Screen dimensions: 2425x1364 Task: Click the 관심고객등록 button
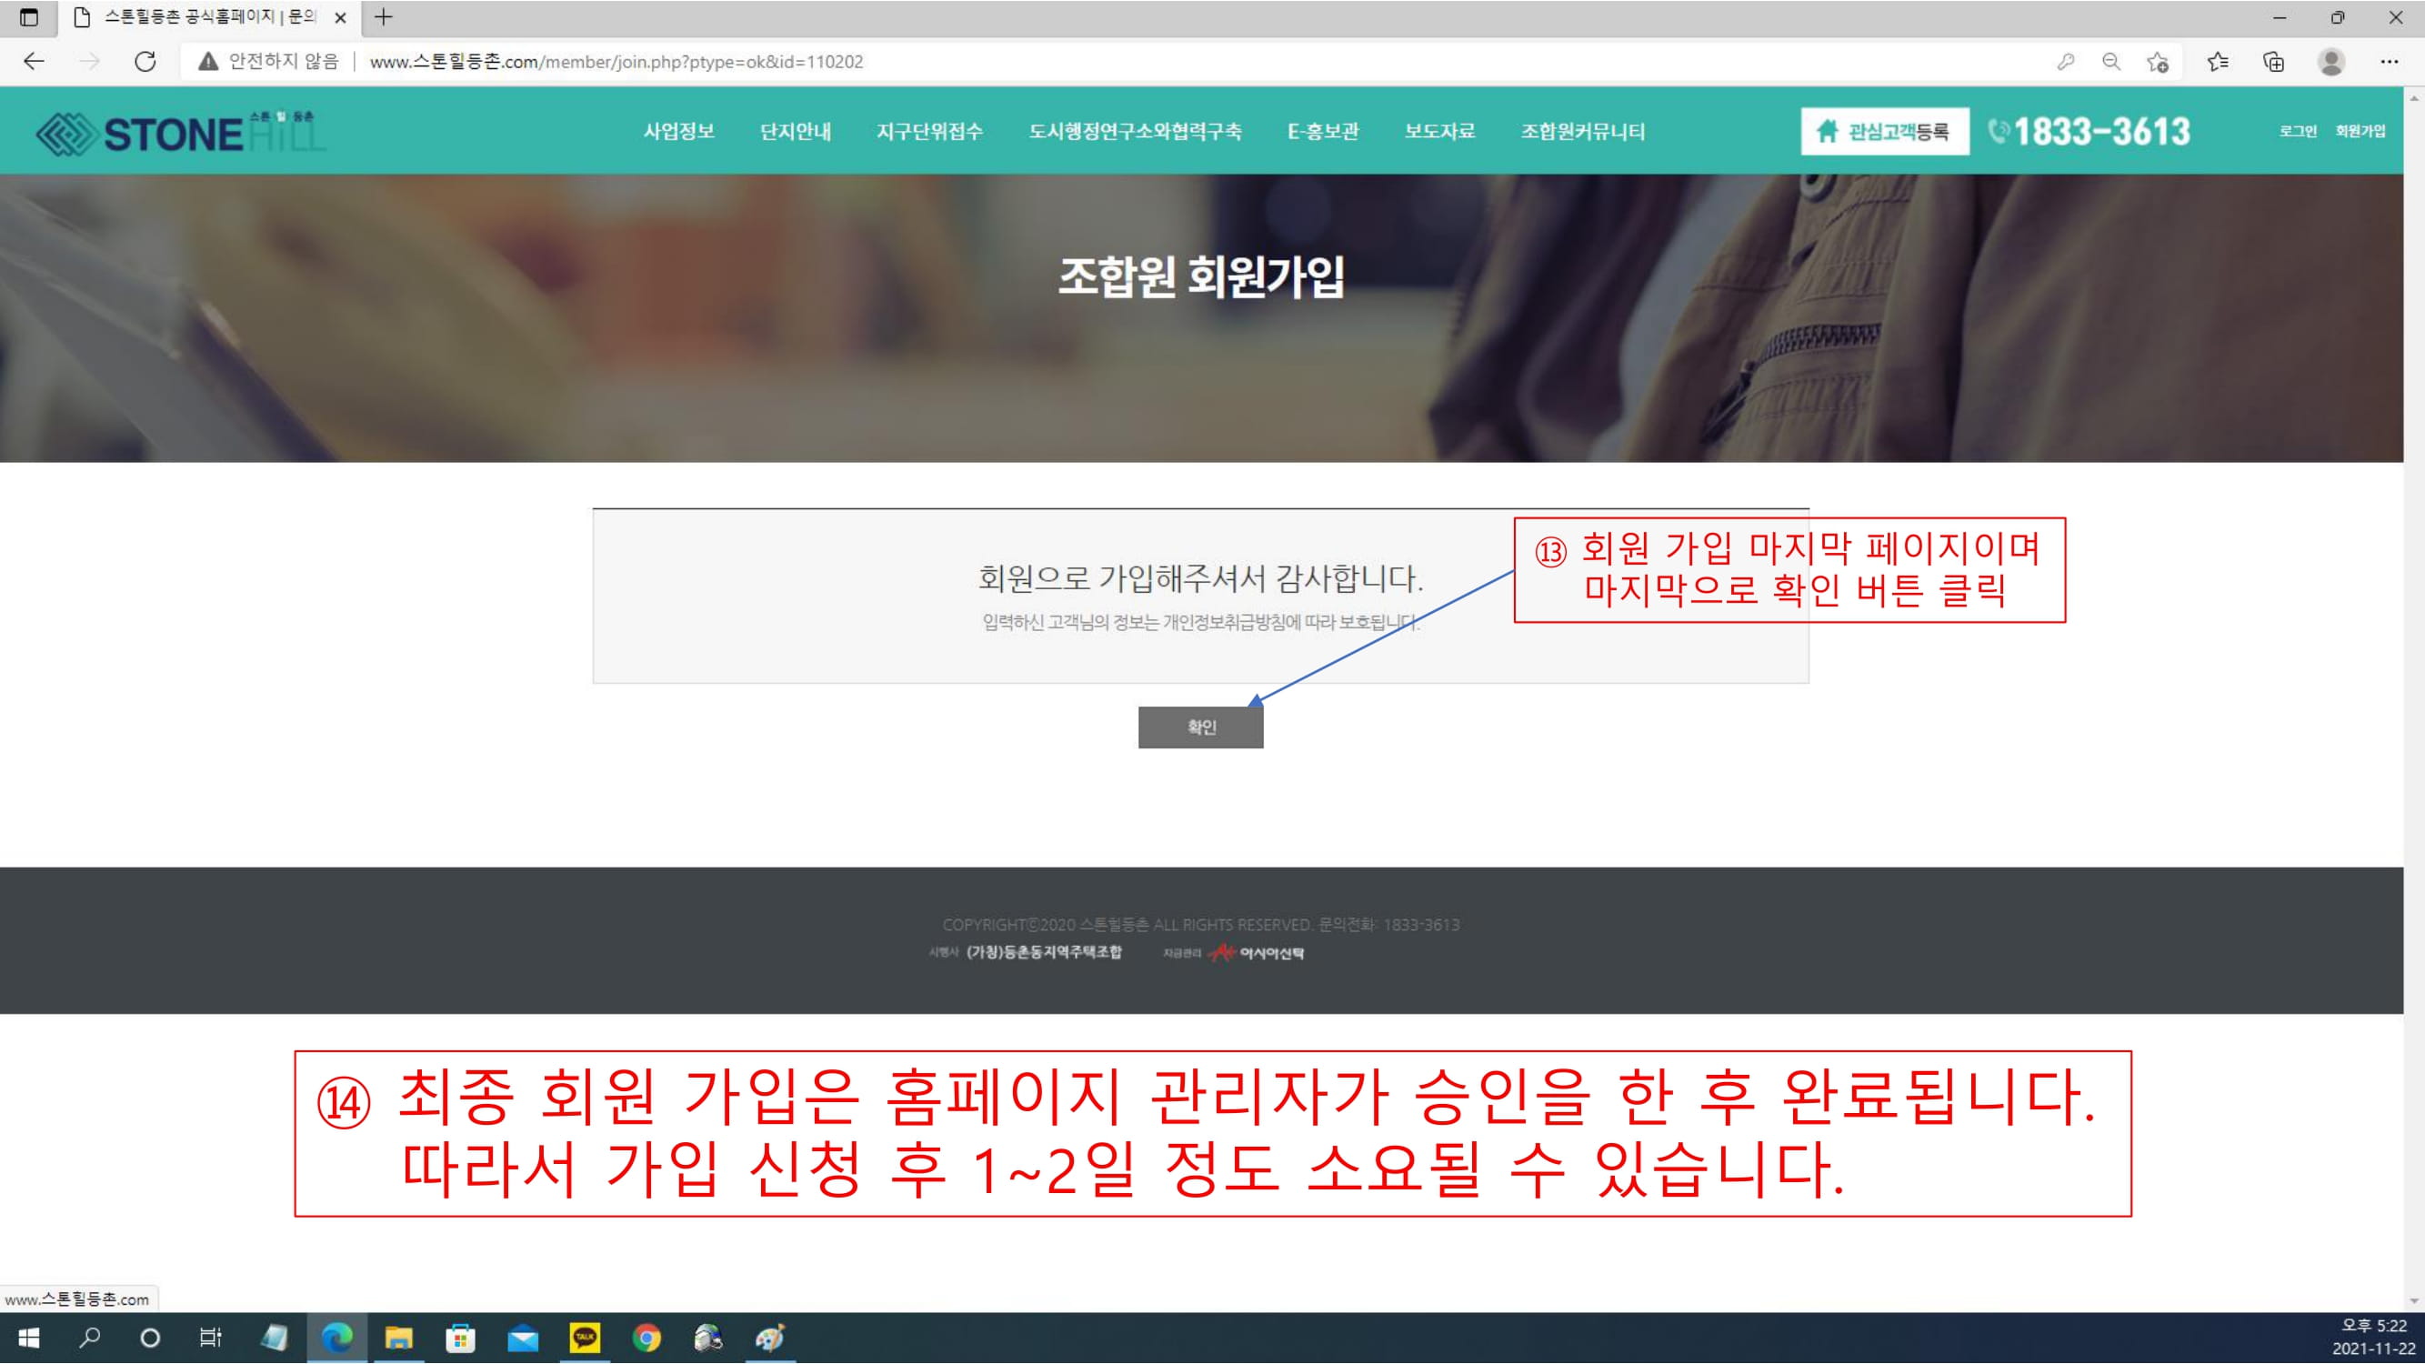click(1884, 132)
